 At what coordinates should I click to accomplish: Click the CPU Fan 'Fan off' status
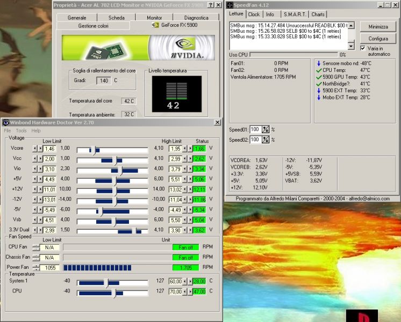pos(185,247)
